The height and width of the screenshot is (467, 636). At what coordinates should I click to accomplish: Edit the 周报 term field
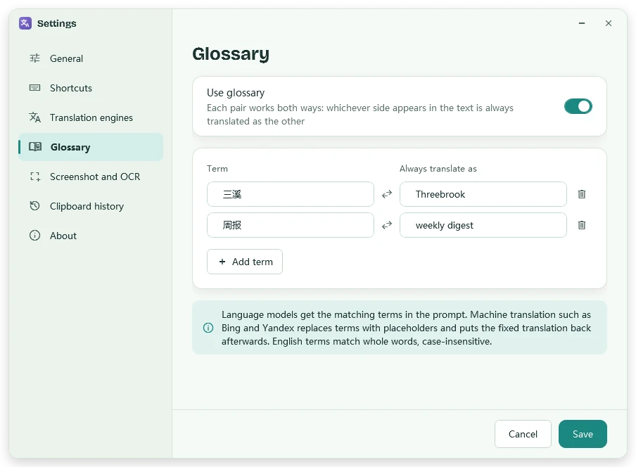pyautogui.click(x=291, y=225)
